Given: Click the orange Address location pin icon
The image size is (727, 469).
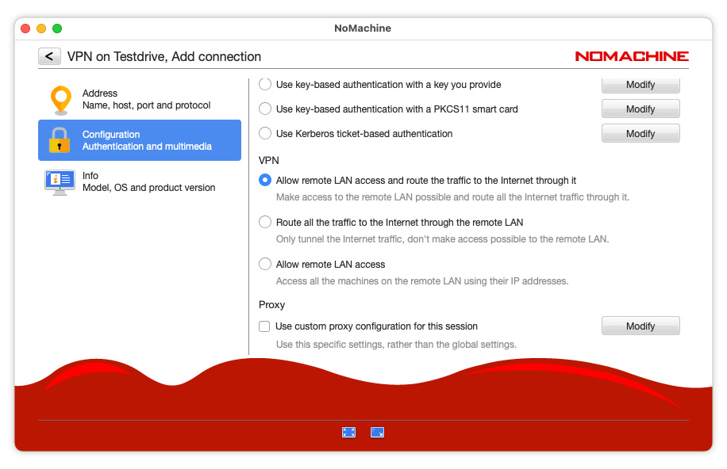Looking at the screenshot, I should point(60,100).
